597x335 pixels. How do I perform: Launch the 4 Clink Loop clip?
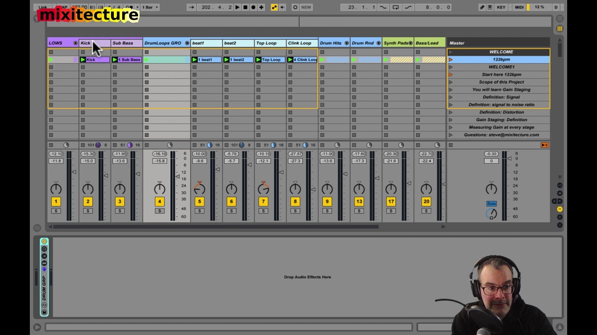click(290, 60)
